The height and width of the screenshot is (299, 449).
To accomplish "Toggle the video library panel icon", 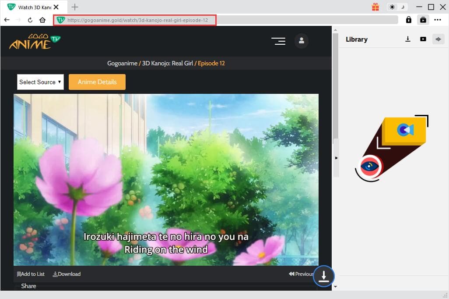I will click(423, 20).
